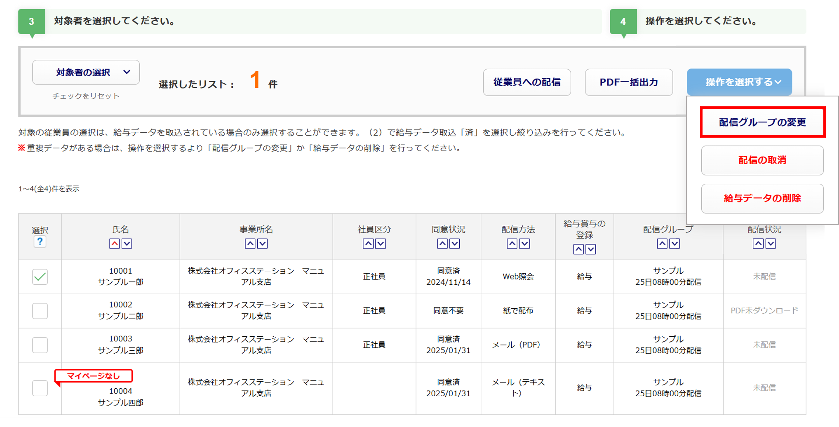Sort 給与賞与の登録 column ascending

point(578,249)
